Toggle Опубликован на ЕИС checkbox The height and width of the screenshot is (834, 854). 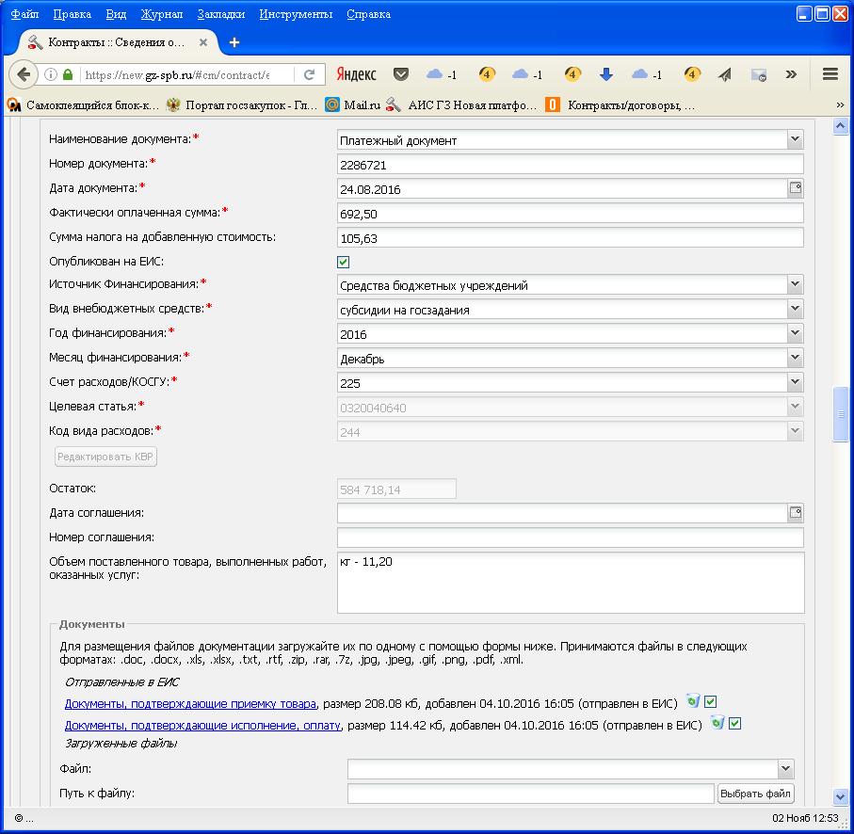click(343, 262)
